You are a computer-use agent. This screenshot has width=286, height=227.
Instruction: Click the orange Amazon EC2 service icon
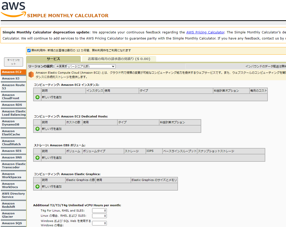point(31,74)
